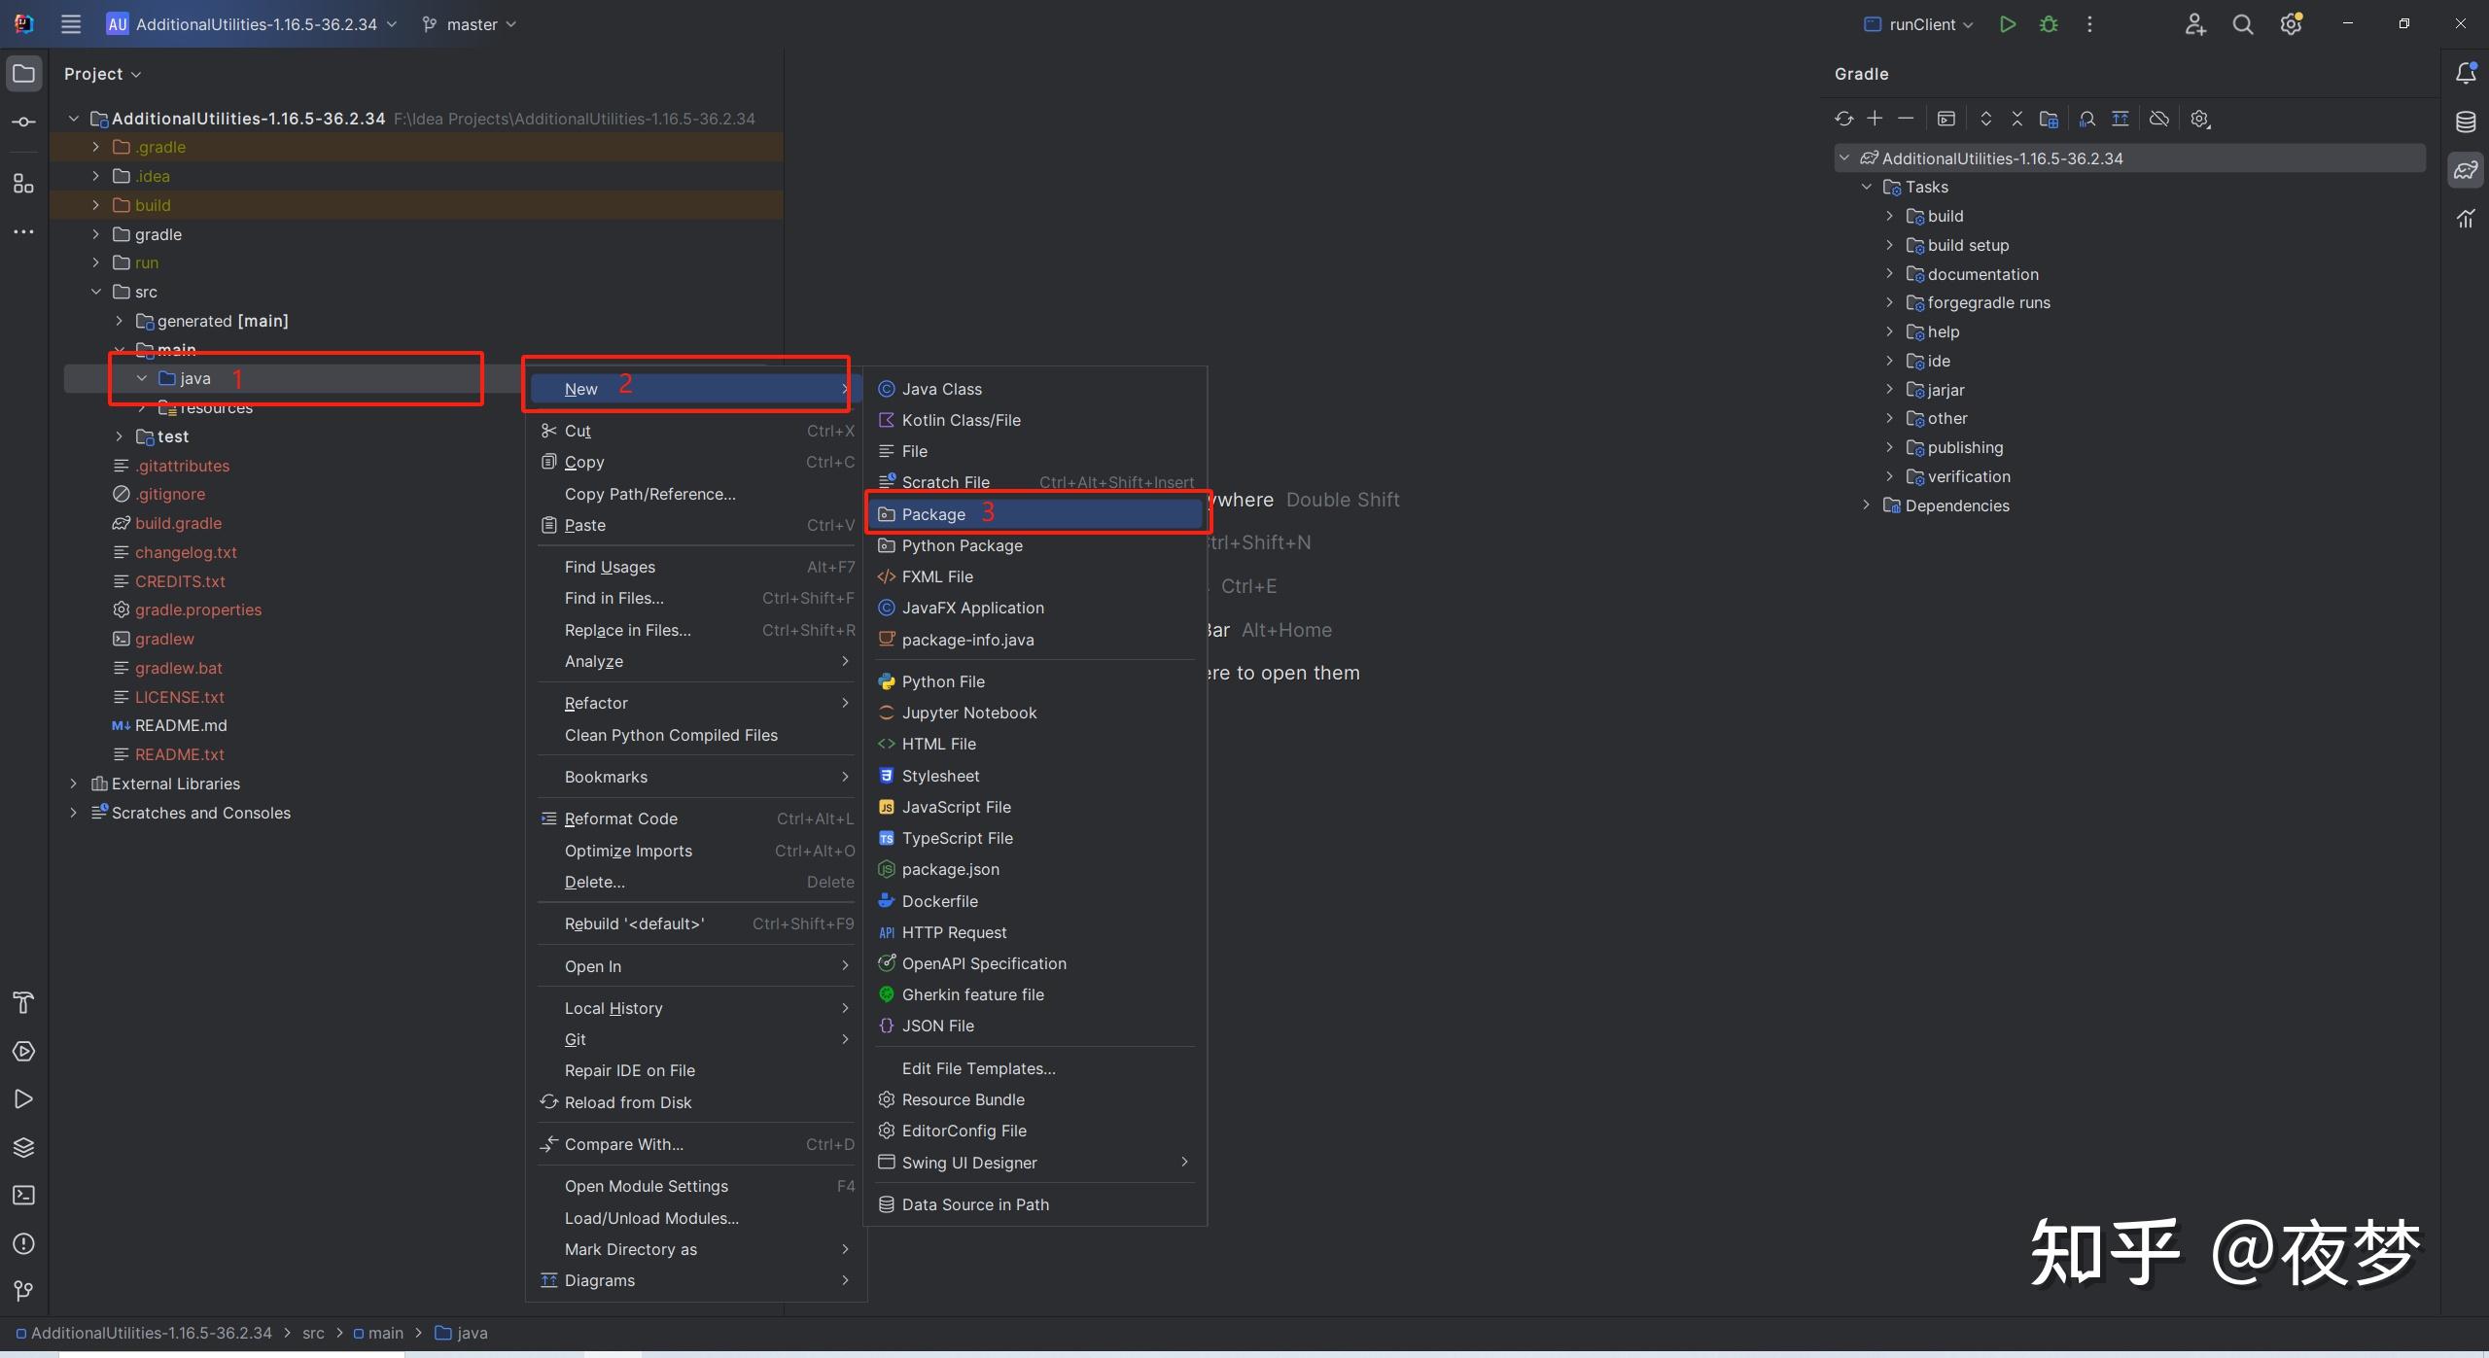2489x1358 pixels.
Task: Expand the Dependencies node in Gradle
Action: coord(1866,505)
